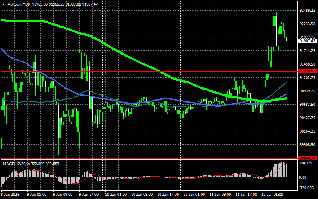Click the 394.325 MACD scale value
This screenshot has height=199, width=318.
pyautogui.click(x=307, y=164)
